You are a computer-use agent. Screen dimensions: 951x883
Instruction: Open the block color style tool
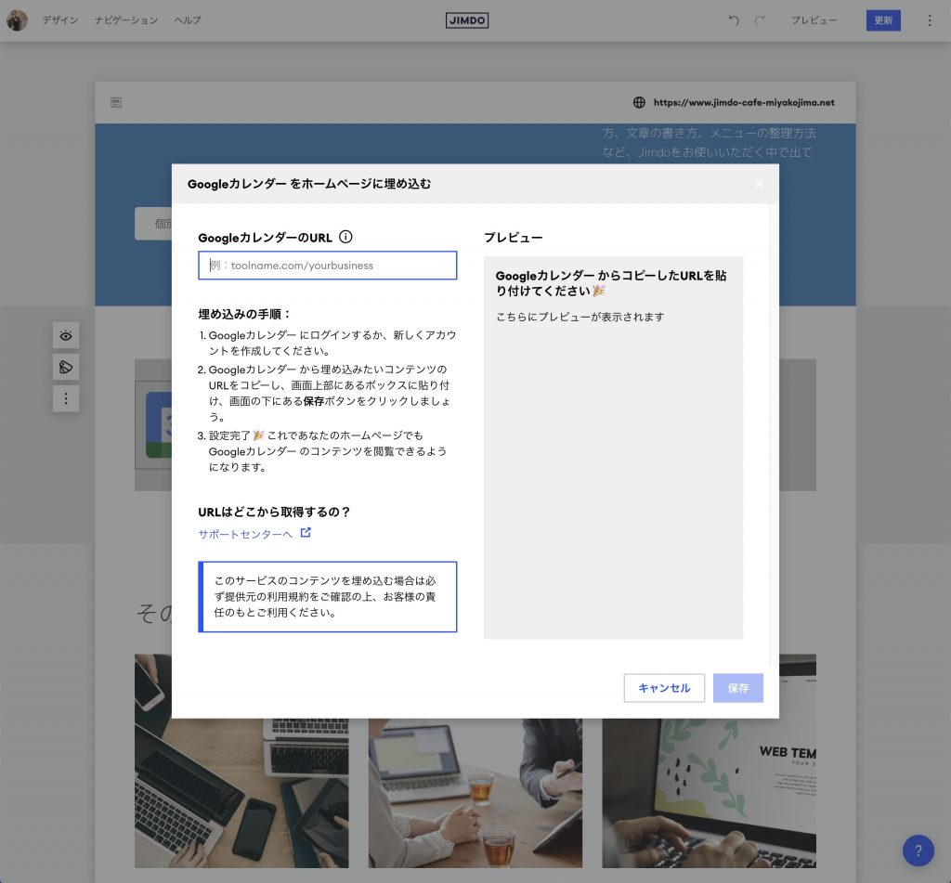66,367
